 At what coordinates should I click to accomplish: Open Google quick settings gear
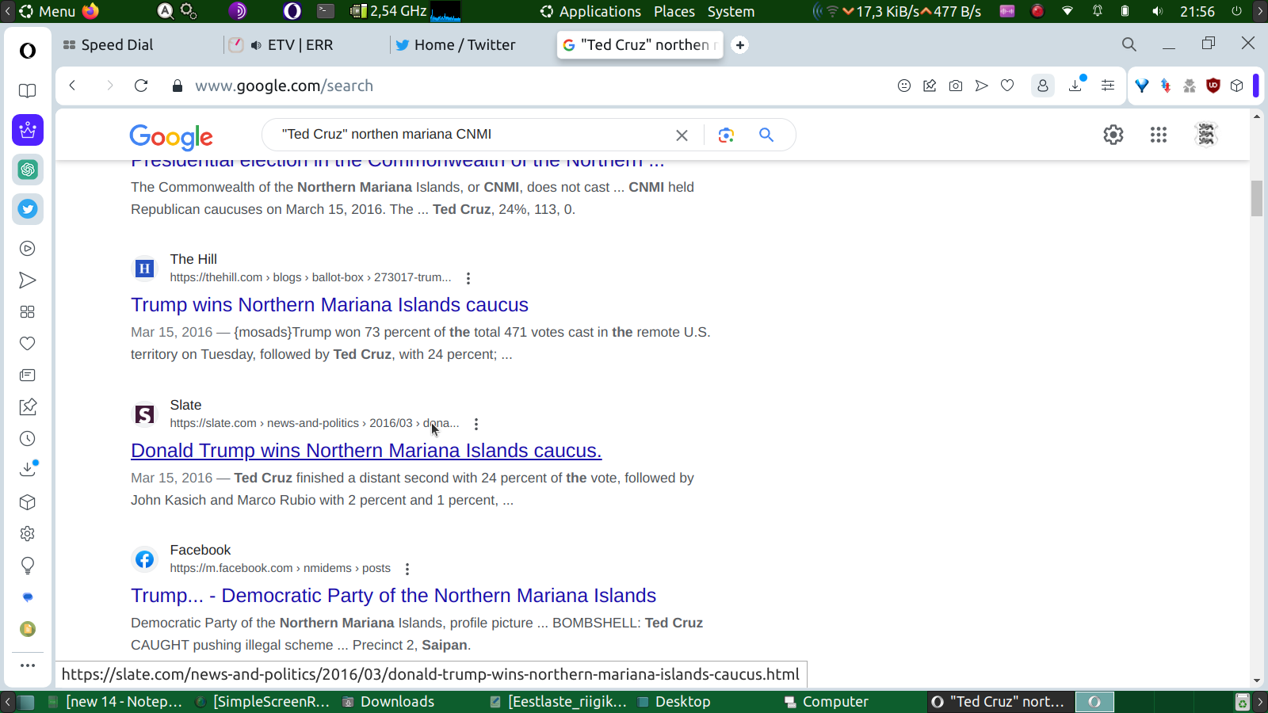tap(1113, 135)
